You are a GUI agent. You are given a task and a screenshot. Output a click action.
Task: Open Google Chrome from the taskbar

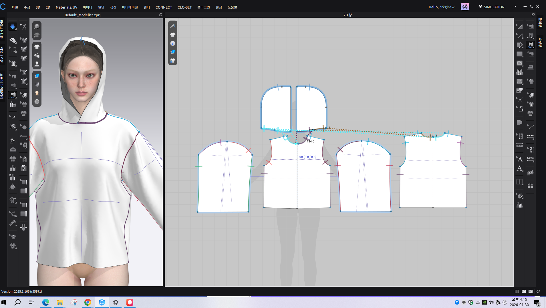(x=88, y=302)
